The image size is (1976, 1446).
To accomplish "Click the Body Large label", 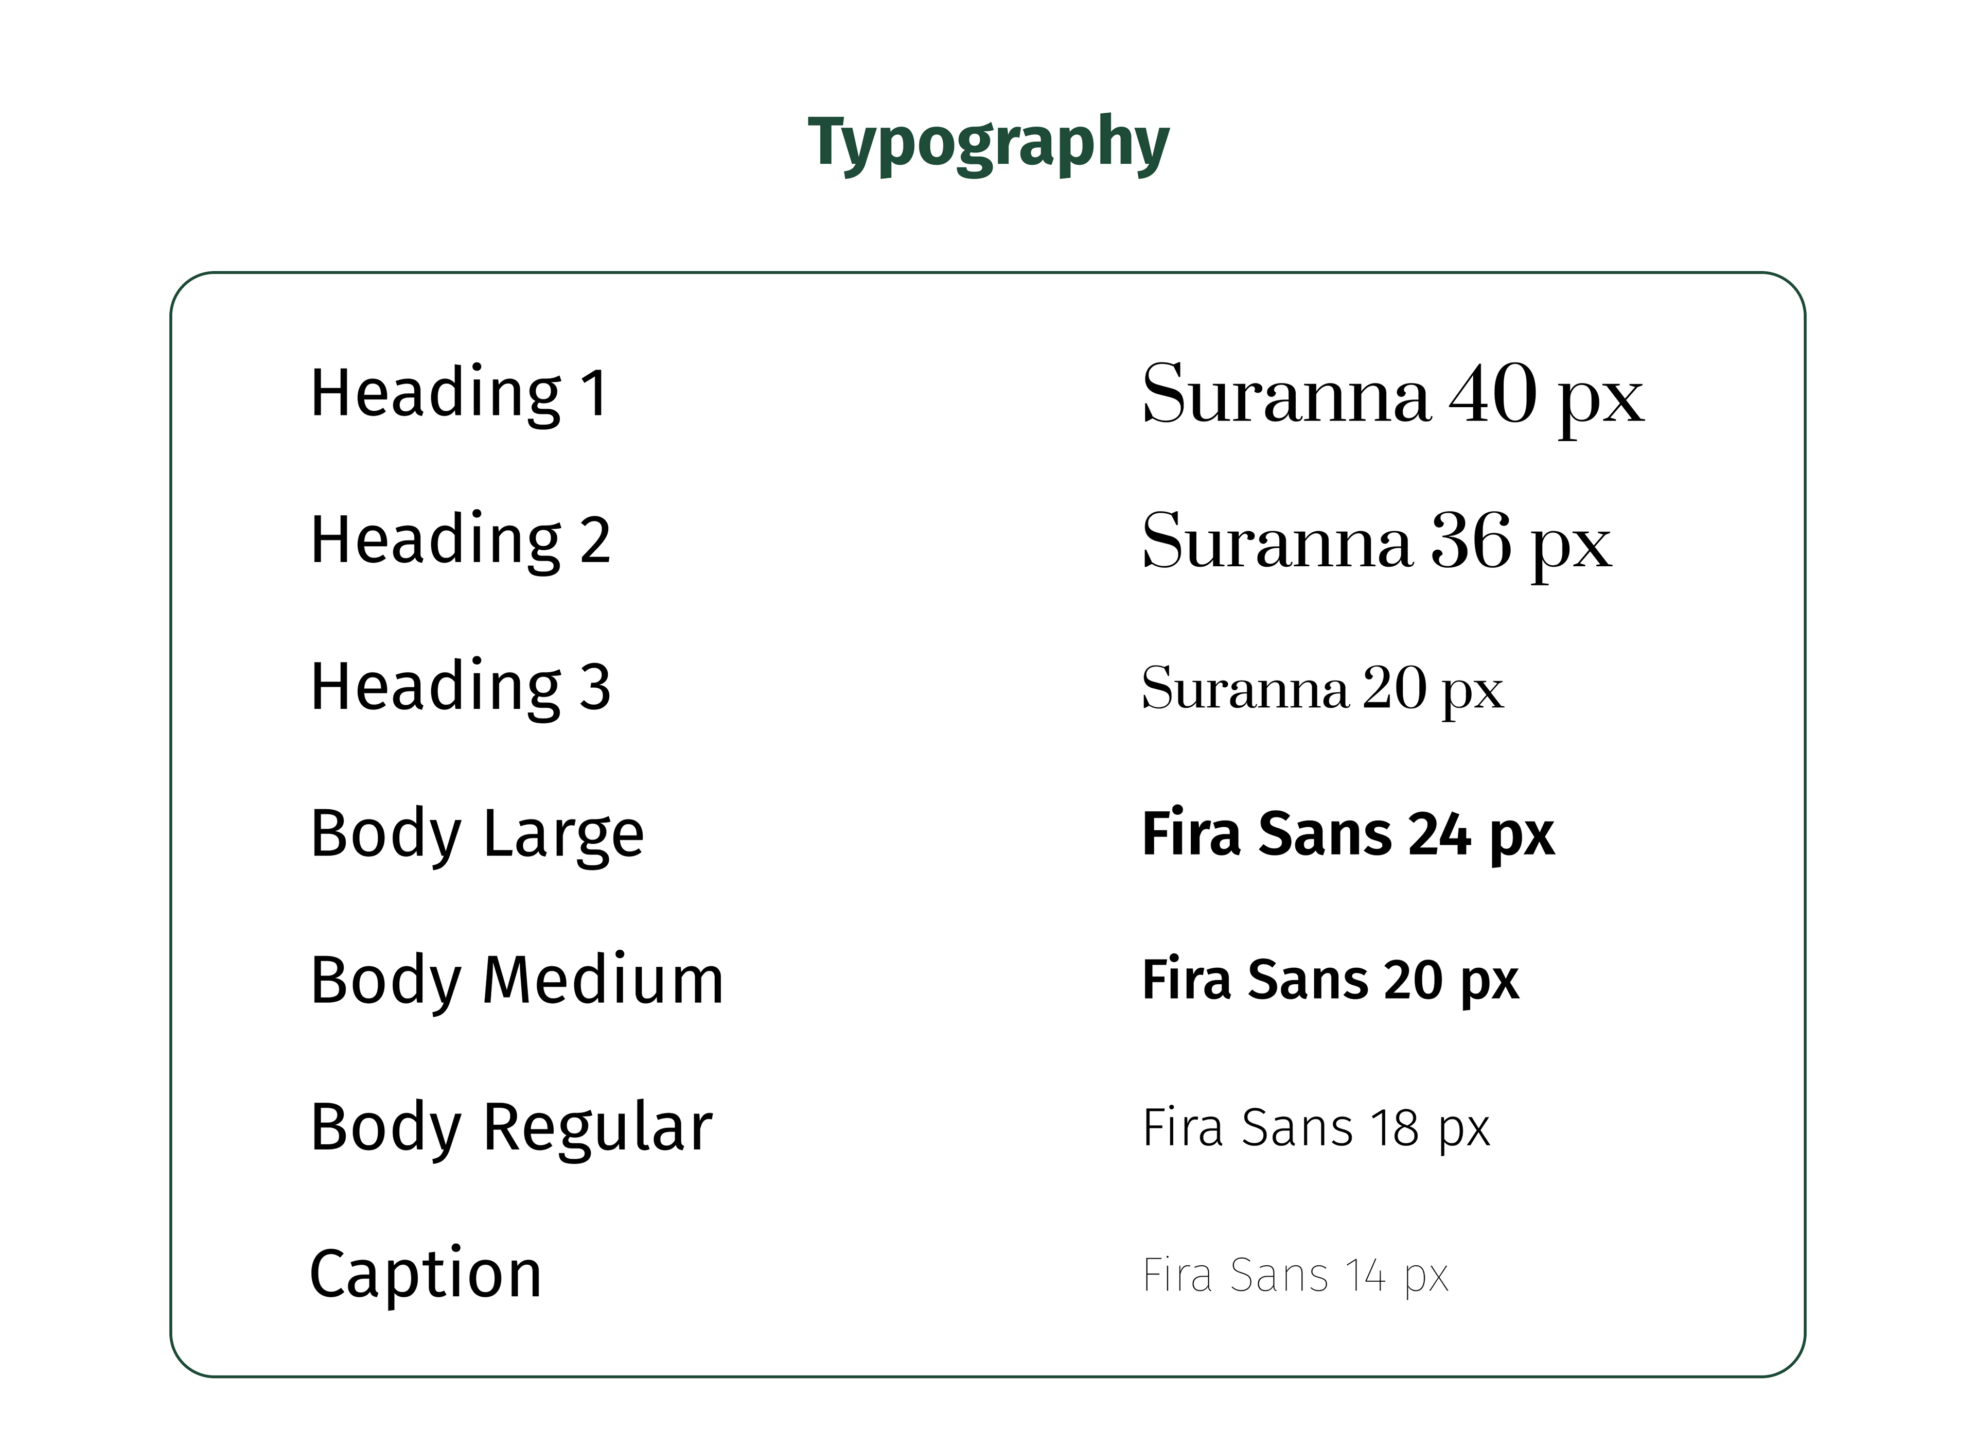I will 478,835.
